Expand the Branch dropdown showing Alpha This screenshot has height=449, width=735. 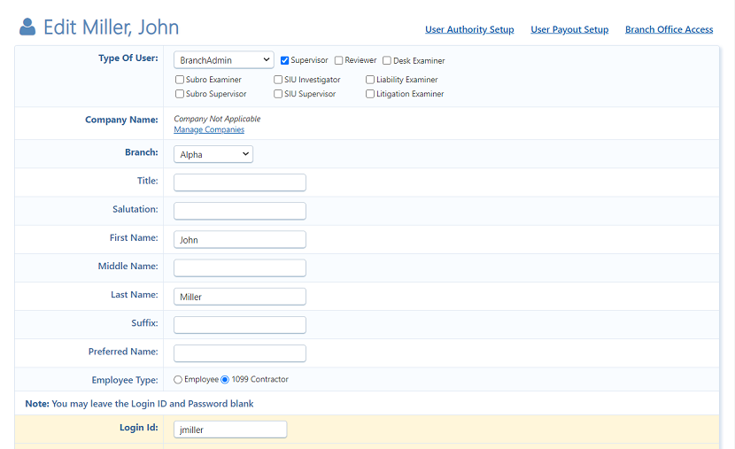point(213,154)
